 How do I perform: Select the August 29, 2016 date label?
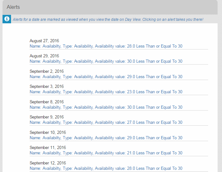click(44, 56)
